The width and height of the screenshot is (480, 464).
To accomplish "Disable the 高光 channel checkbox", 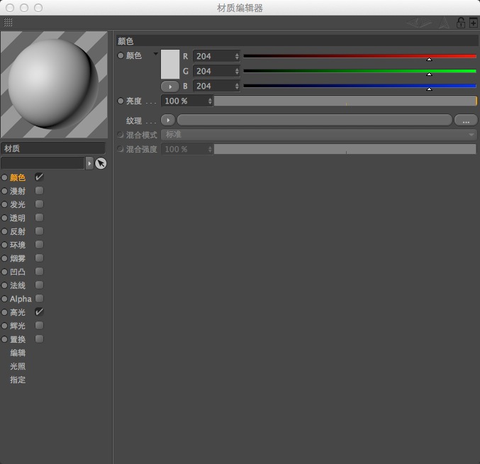I will 39,312.
